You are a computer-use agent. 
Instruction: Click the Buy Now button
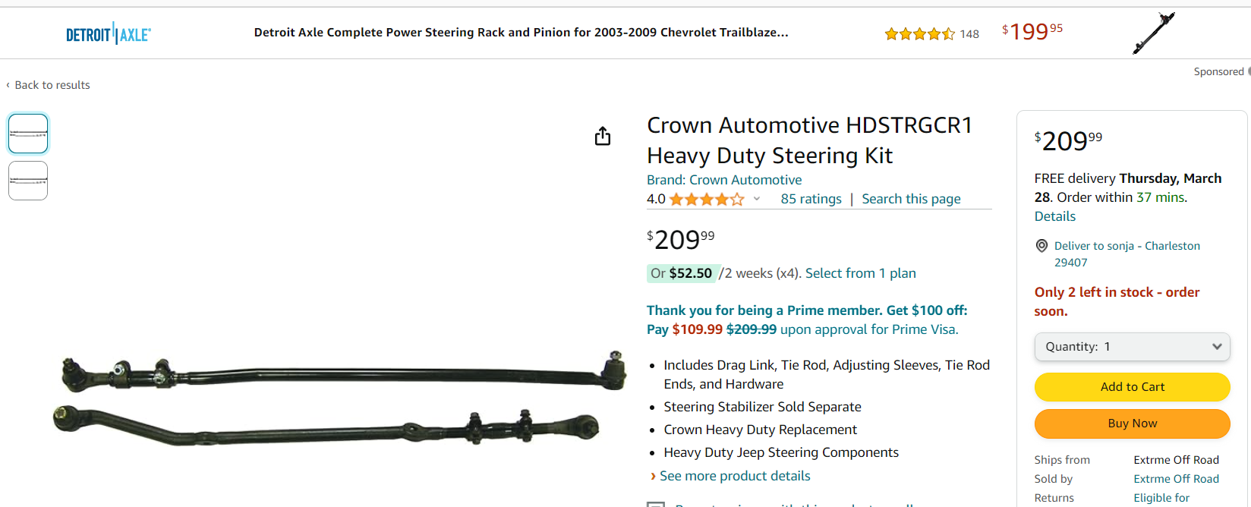click(1132, 424)
